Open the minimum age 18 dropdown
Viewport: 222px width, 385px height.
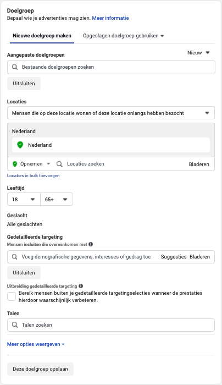click(x=24, y=199)
